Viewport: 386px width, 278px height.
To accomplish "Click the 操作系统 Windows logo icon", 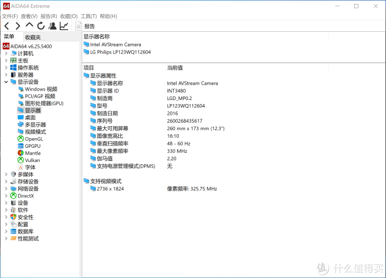I will pyautogui.click(x=13, y=68).
